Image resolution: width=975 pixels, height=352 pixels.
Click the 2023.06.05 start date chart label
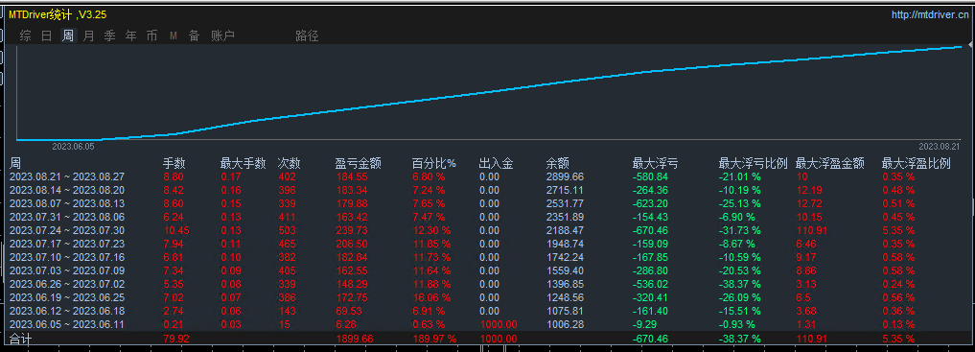coord(73,147)
